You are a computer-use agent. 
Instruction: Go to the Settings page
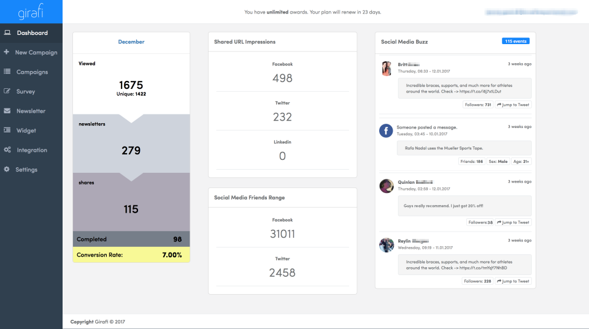coord(26,170)
